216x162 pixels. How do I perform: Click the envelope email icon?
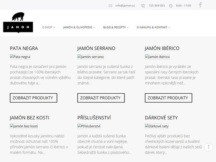(x=111, y=5)
